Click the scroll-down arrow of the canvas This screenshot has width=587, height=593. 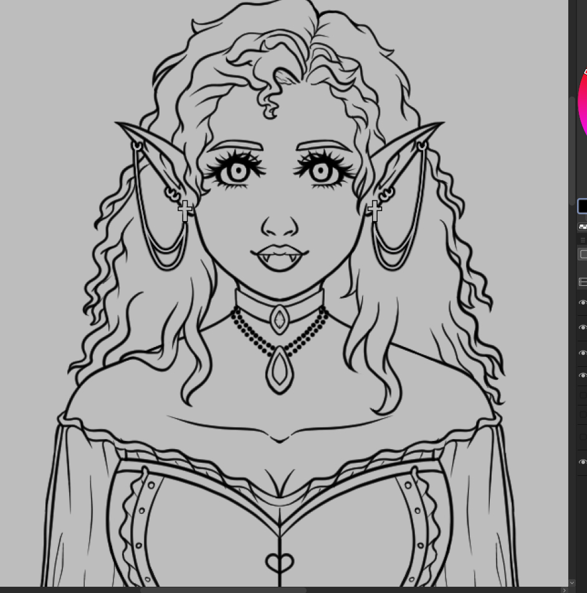click(x=571, y=583)
